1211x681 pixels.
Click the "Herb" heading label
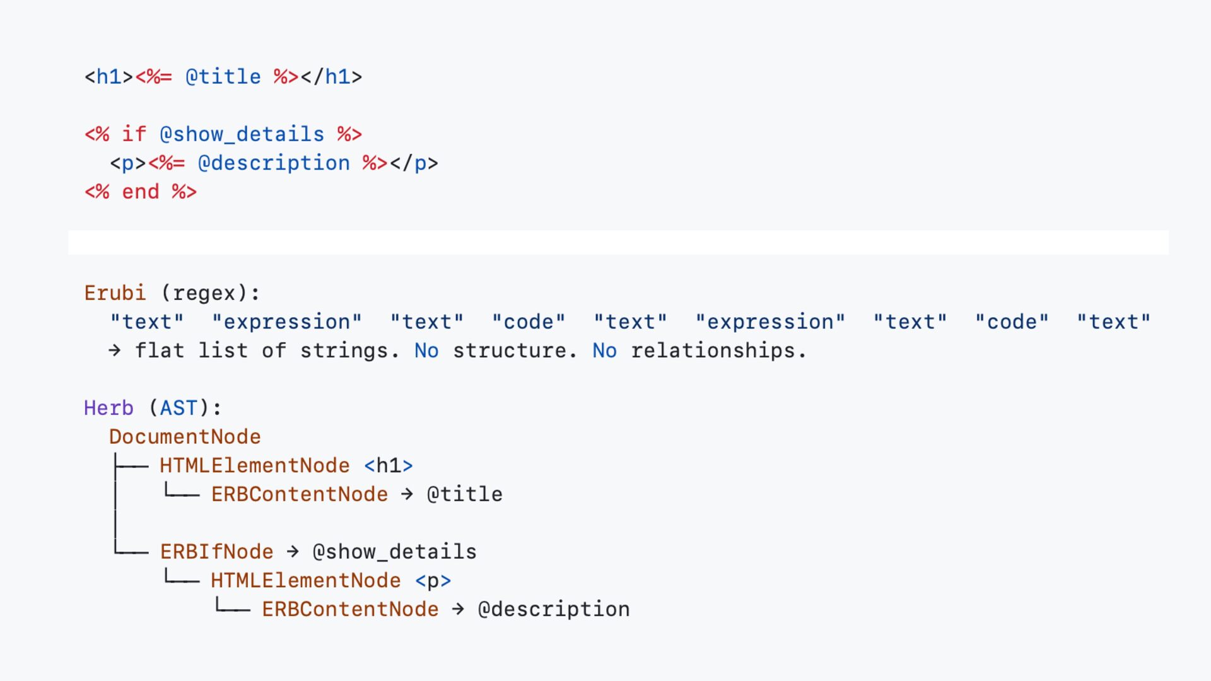point(108,408)
